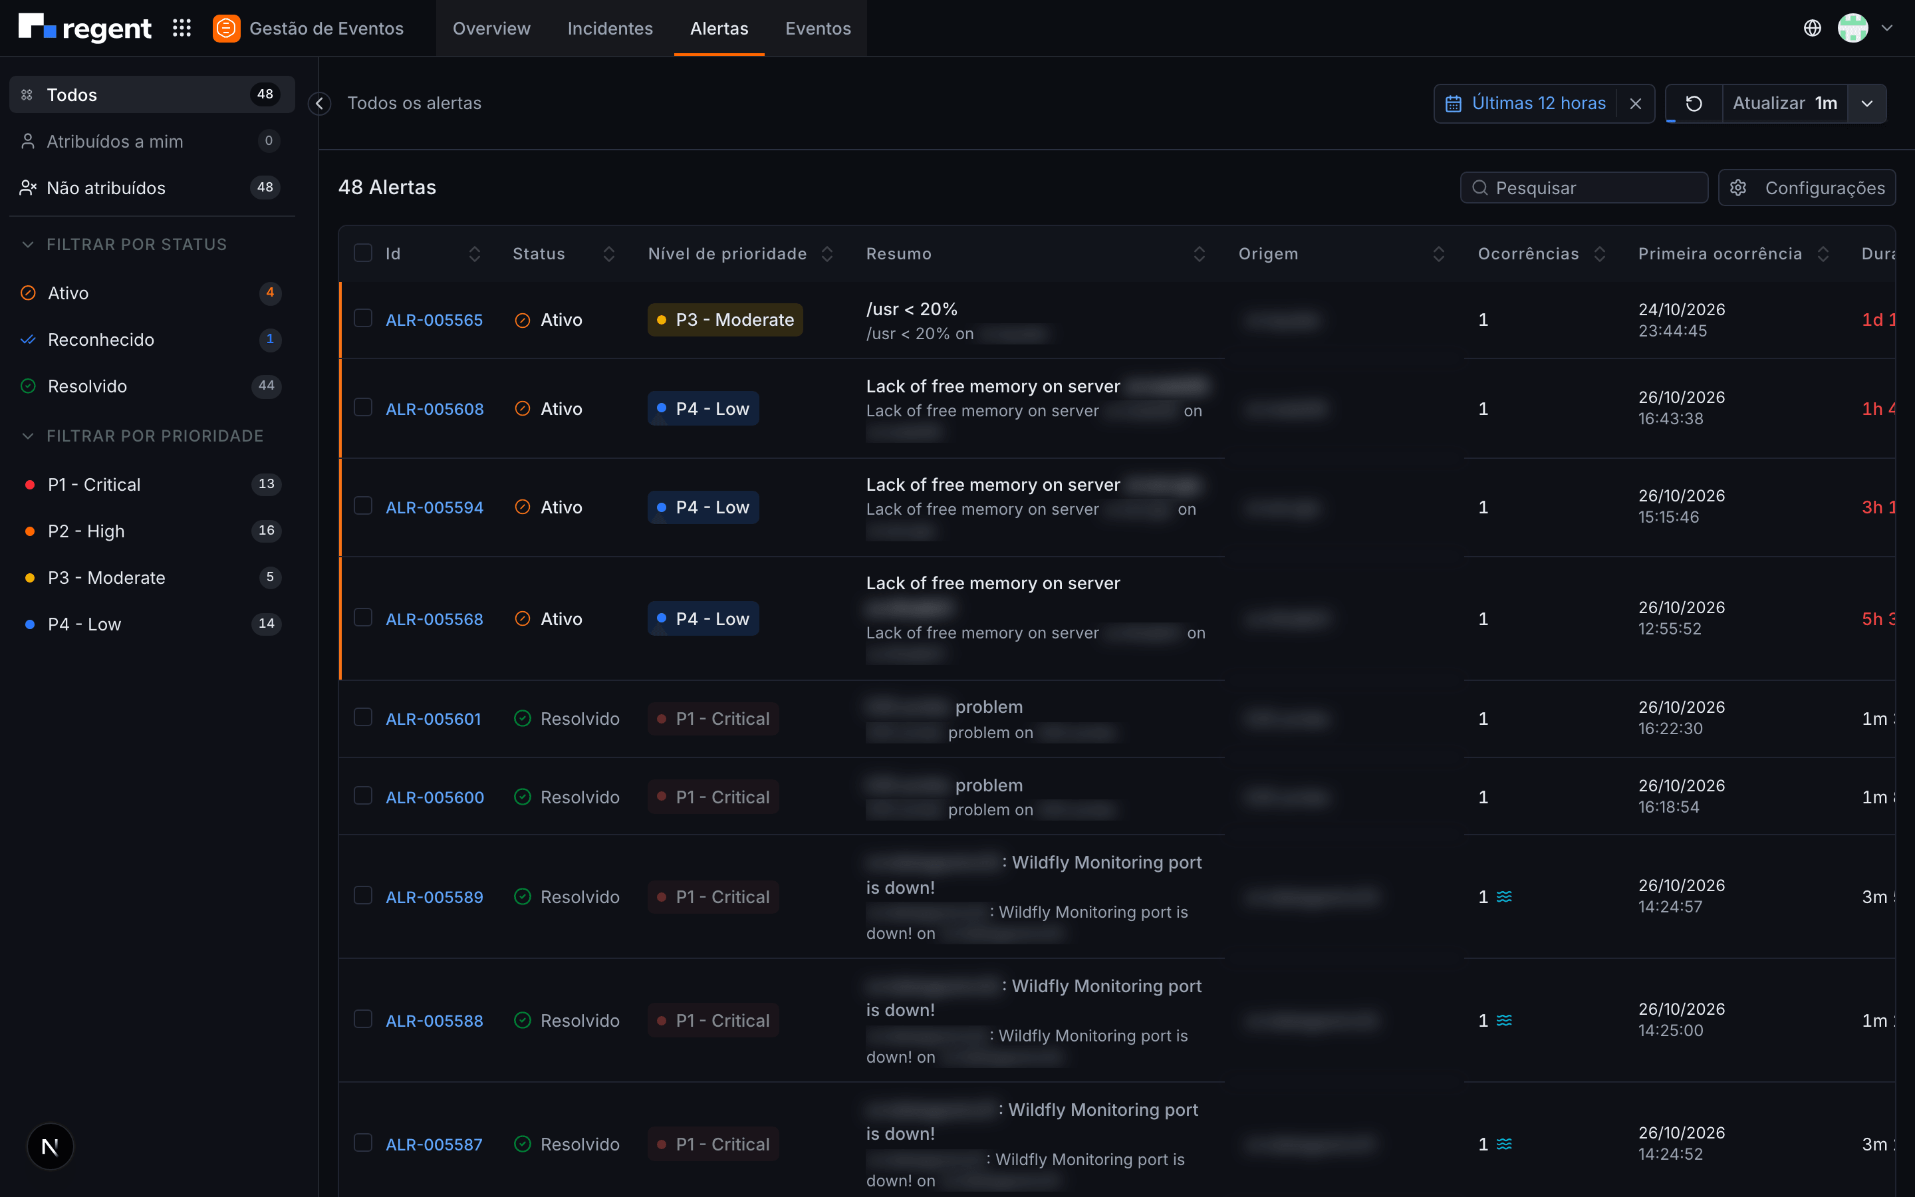The height and width of the screenshot is (1197, 1915).
Task: Check the ALR-005588 row checkbox
Action: click(363, 1019)
